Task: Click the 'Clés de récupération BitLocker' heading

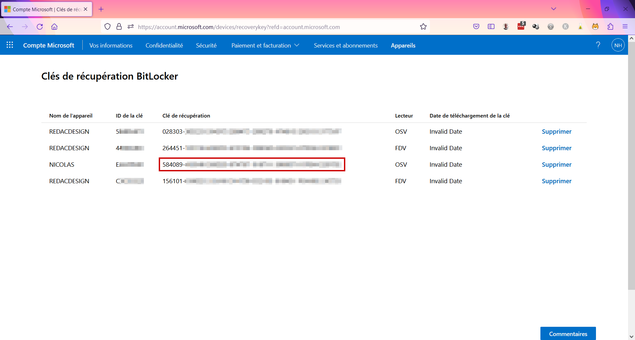Action: tap(109, 76)
